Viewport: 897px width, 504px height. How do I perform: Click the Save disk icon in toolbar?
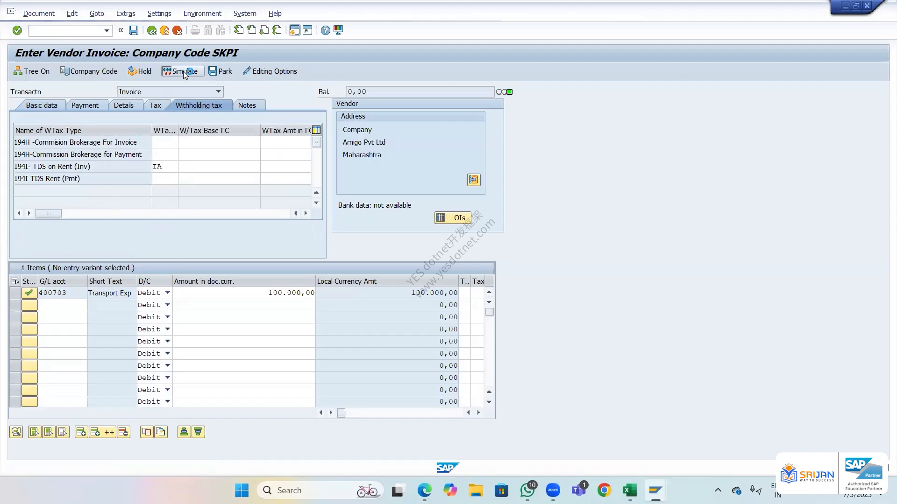point(134,30)
